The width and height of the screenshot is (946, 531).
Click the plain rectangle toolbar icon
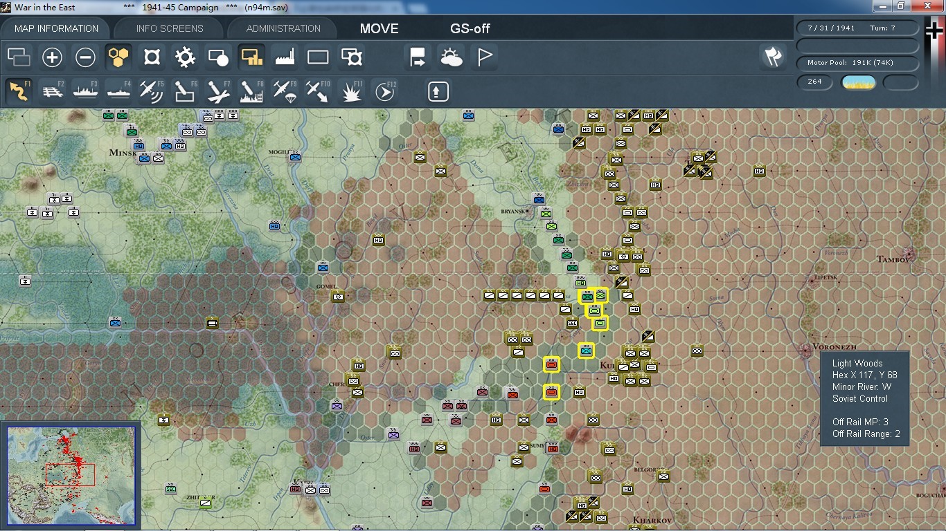coord(318,57)
